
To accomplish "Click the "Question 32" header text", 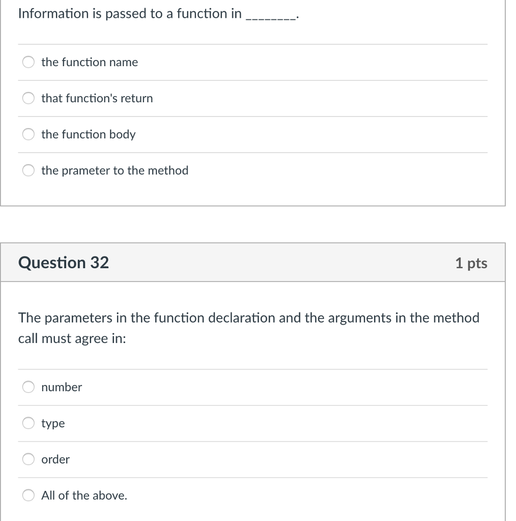I will 63,263.
